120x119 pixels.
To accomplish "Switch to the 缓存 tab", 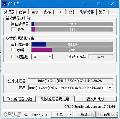I will (22, 12).
